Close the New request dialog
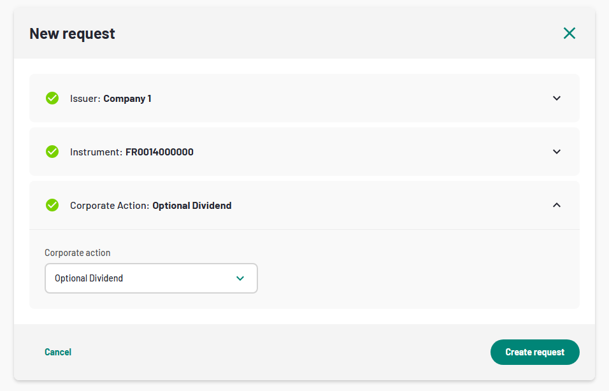The height and width of the screenshot is (391, 609). pos(569,33)
